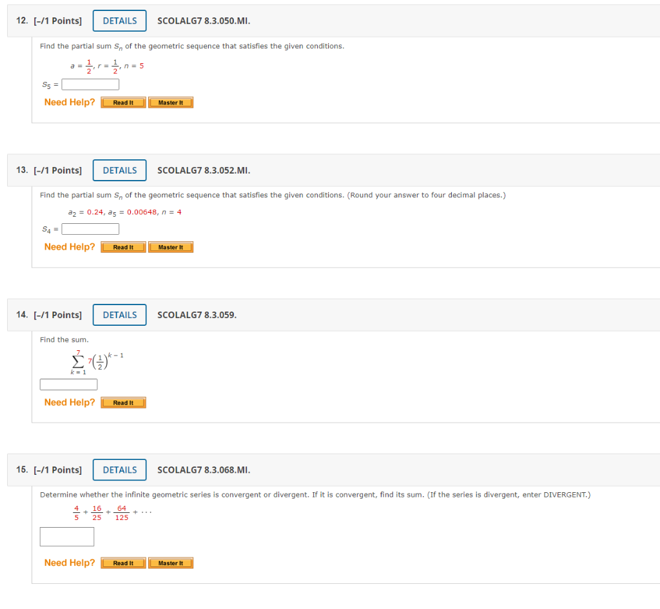Viewport: 660px width, 609px height.
Task: Click Need Help? on question 12
Action: coord(69,102)
